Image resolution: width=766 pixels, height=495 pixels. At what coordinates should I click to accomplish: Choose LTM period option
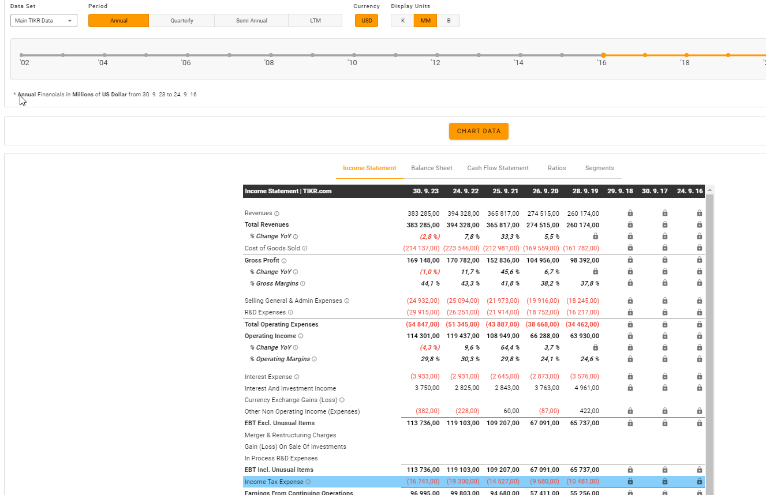coord(315,21)
